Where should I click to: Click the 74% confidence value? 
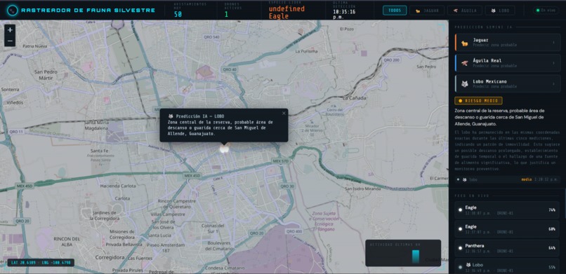click(x=551, y=210)
